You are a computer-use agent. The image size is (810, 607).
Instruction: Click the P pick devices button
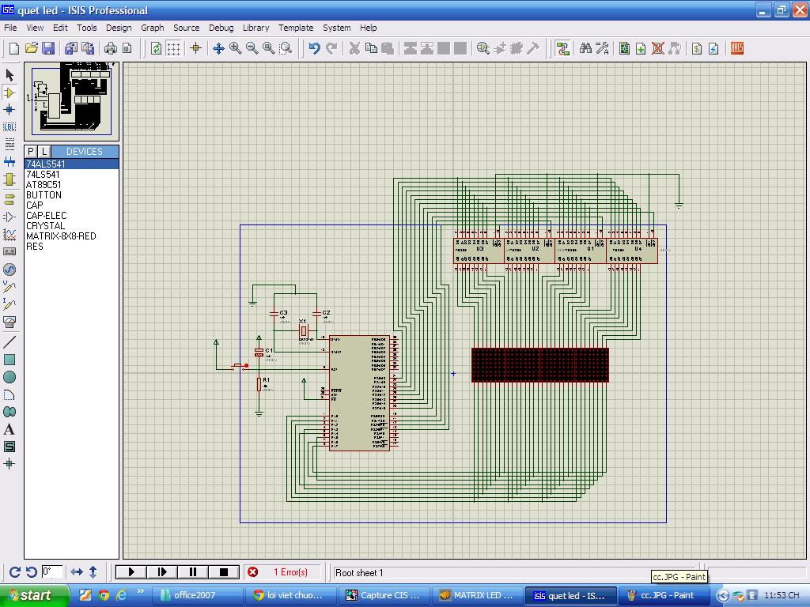[31, 151]
